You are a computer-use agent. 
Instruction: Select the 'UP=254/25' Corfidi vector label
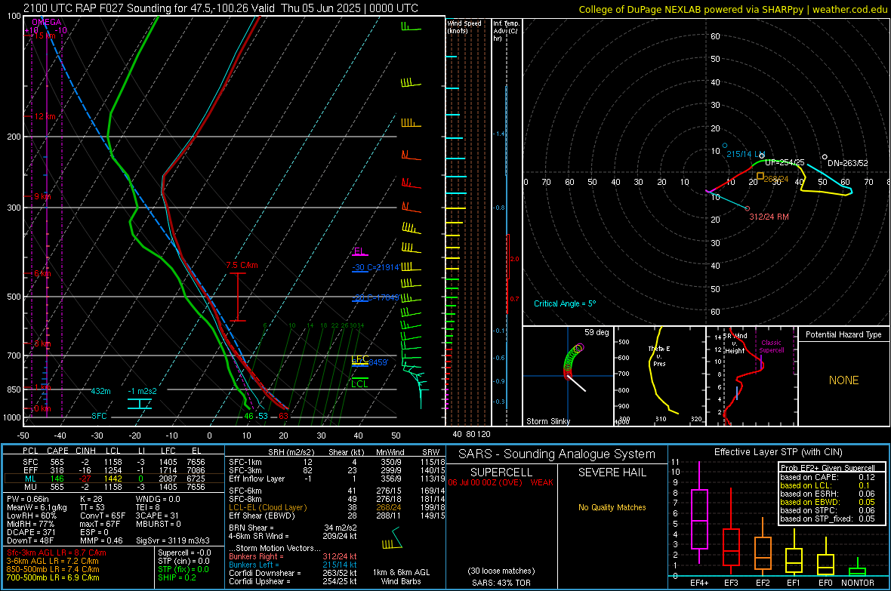(785, 162)
